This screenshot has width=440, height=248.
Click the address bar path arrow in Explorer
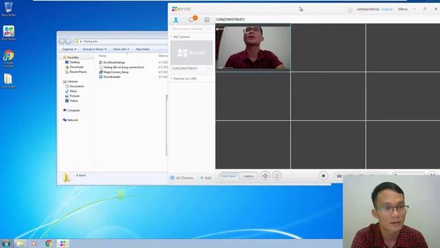(x=81, y=41)
